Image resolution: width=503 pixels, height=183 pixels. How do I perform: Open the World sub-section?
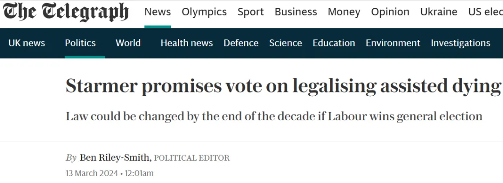[x=128, y=43]
